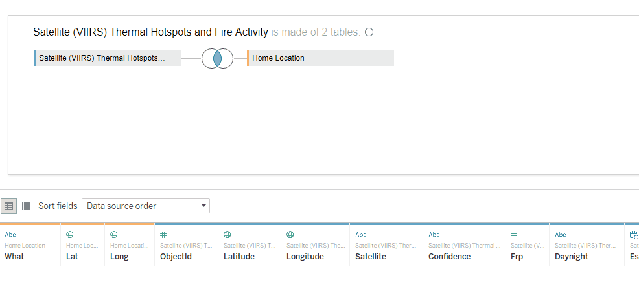Click the data source title text
This screenshot has height=291, width=639.
(x=150, y=32)
